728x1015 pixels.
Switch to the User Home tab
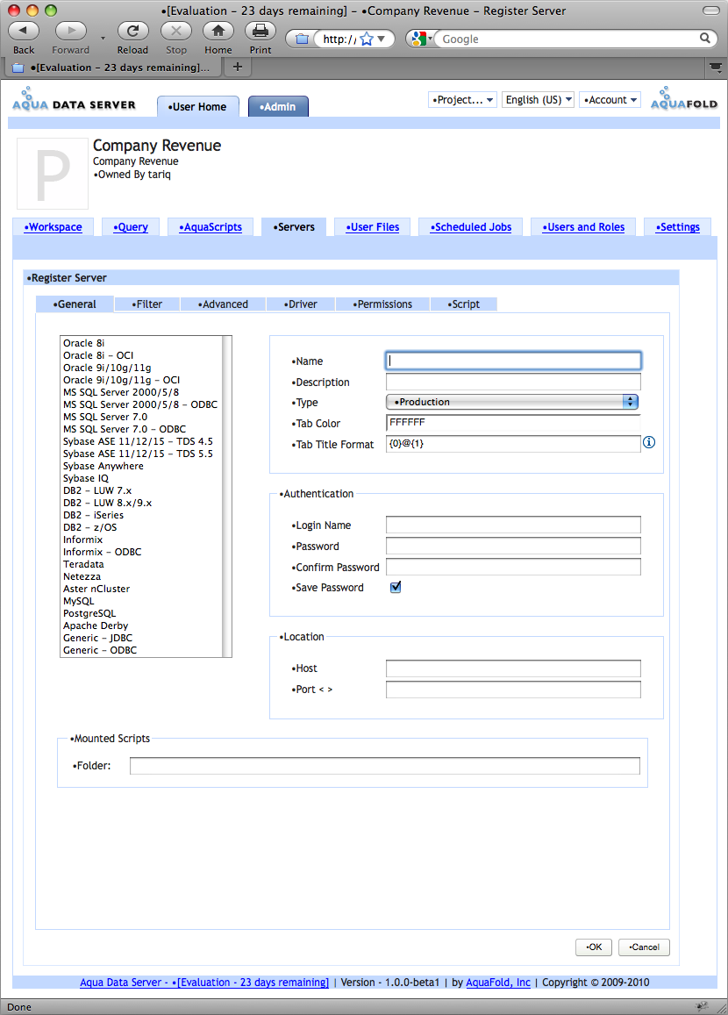(x=198, y=107)
